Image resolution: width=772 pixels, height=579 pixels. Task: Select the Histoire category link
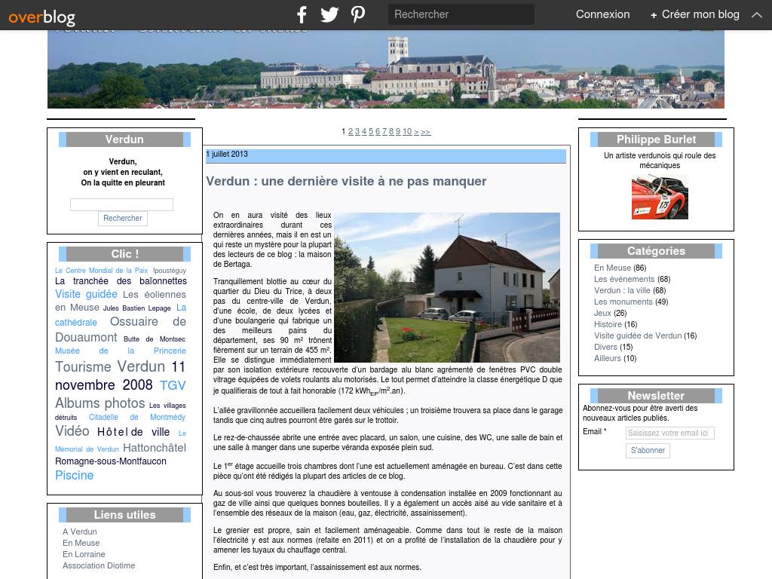pos(608,324)
